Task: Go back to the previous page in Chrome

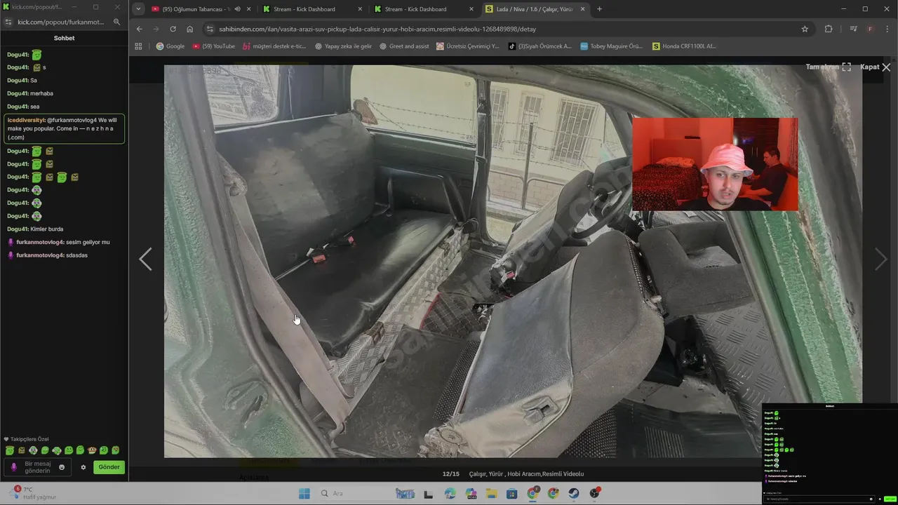Action: point(139,29)
